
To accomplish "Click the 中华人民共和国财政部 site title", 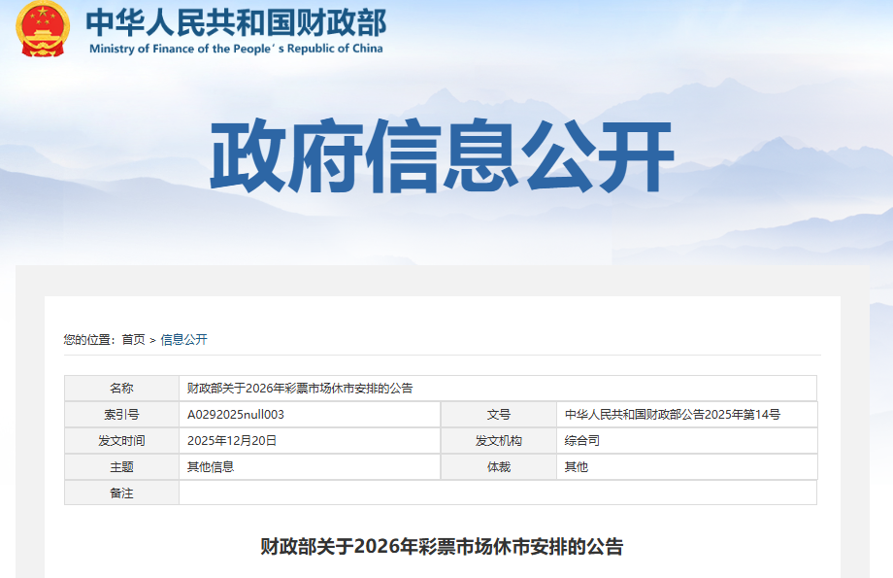I will coord(235,21).
